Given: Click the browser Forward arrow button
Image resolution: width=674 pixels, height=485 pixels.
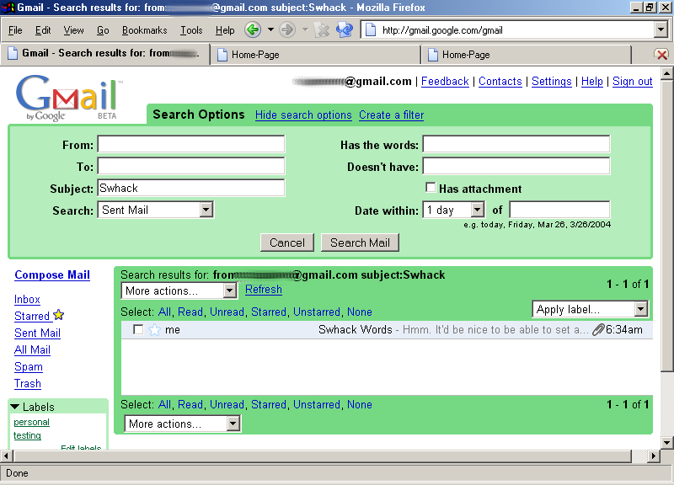Looking at the screenshot, I should pyautogui.click(x=287, y=30).
